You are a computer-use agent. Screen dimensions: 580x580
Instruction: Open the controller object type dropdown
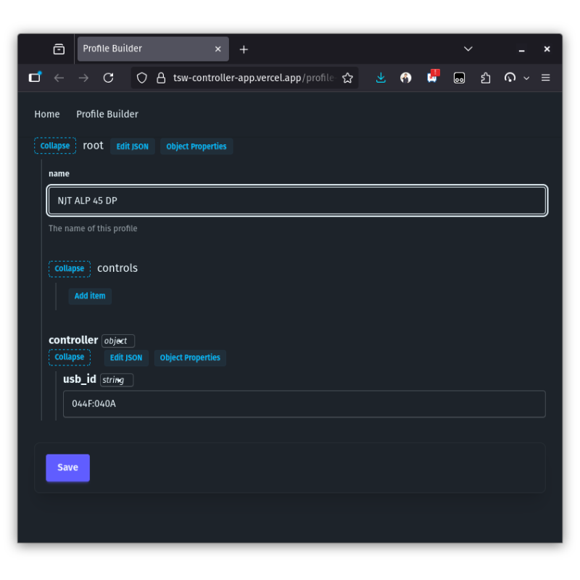coord(118,341)
